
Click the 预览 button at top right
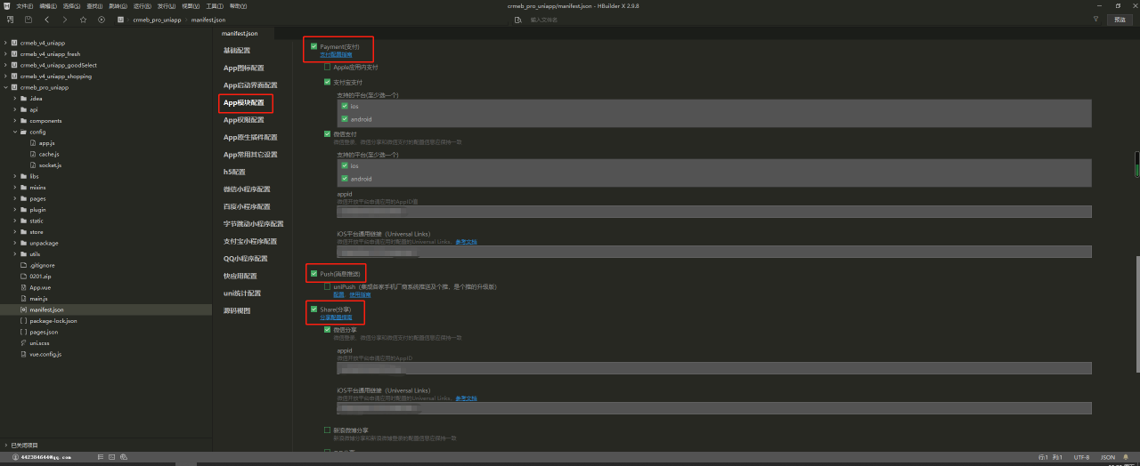coord(1120,19)
